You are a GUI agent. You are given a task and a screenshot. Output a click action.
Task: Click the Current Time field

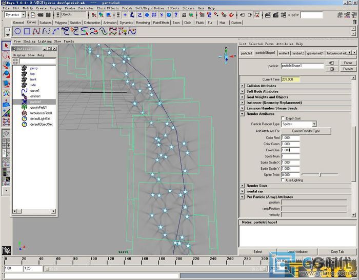pyautogui.click(x=290, y=79)
